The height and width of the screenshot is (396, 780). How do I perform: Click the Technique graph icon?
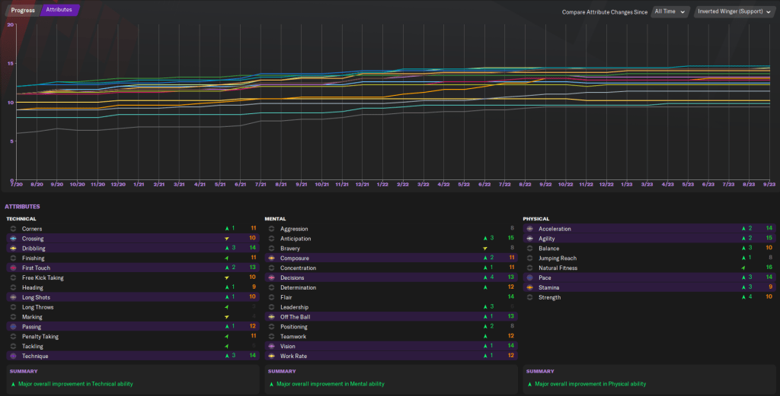(x=13, y=356)
